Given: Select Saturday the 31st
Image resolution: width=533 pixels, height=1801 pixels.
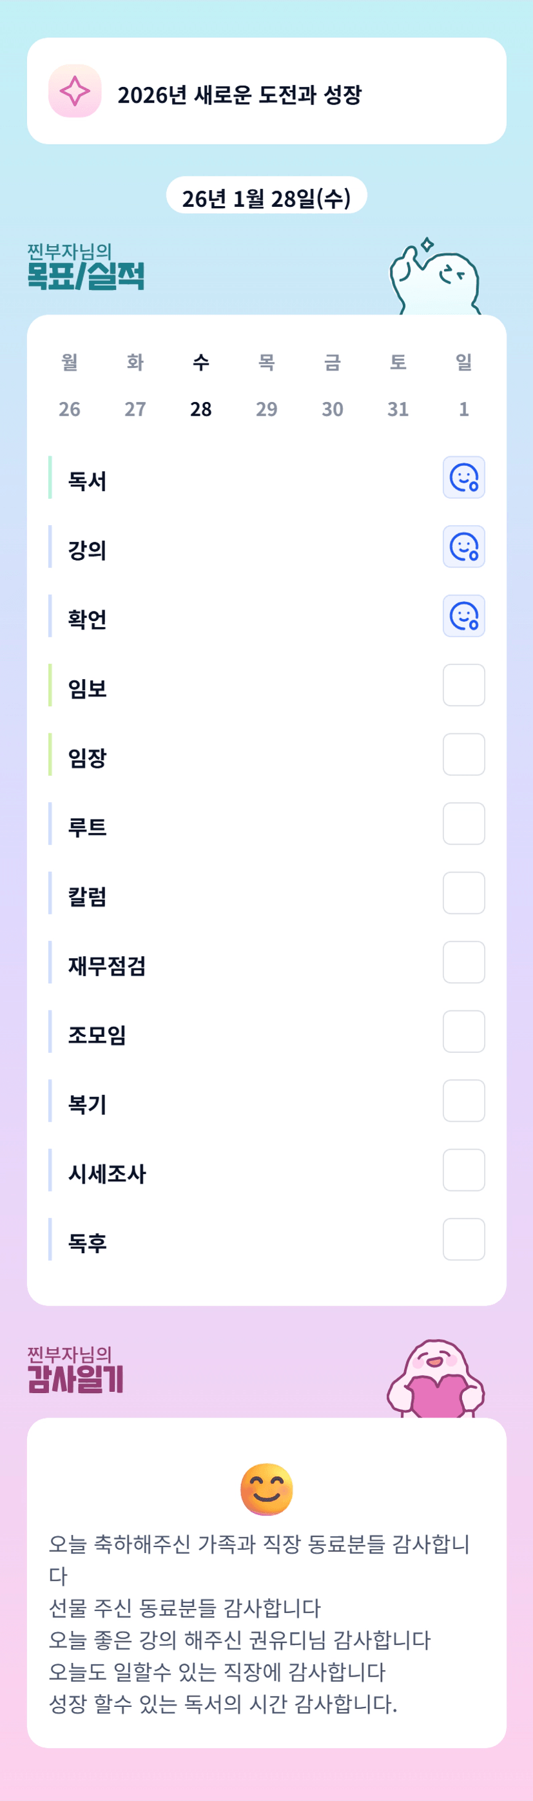Looking at the screenshot, I should (x=398, y=409).
